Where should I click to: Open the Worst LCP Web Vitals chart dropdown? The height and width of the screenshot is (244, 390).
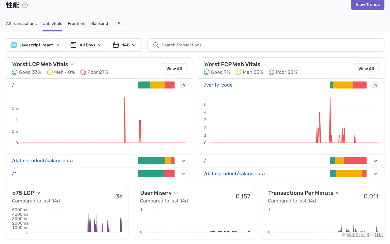point(72,64)
